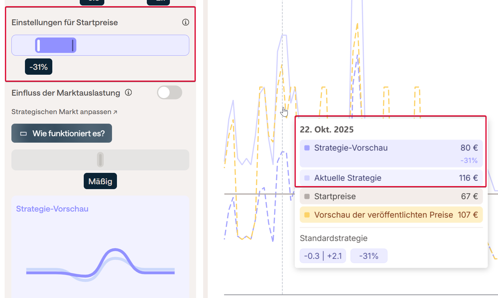Click yellow swatch for veröffentlichten Preise

[x=307, y=215]
